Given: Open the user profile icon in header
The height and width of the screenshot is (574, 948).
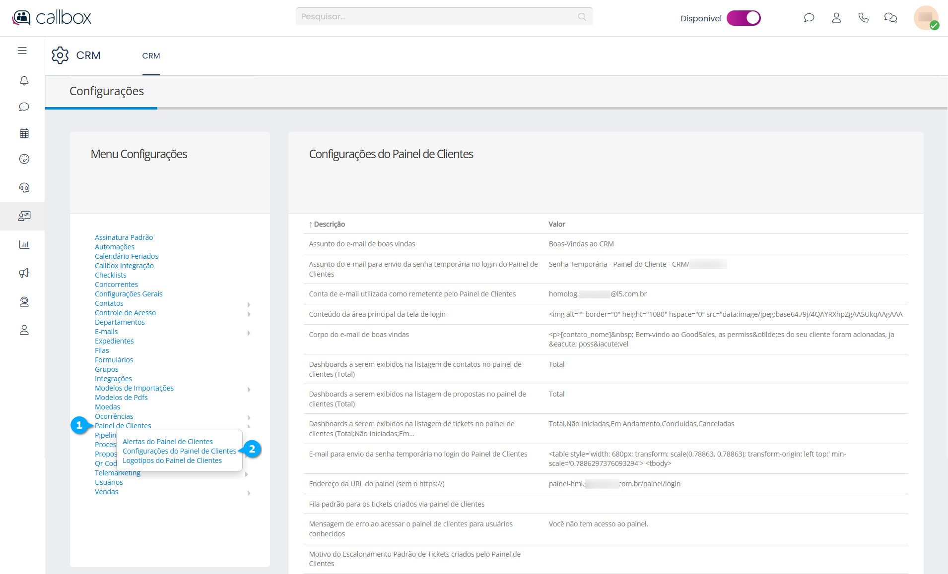Looking at the screenshot, I should point(836,18).
